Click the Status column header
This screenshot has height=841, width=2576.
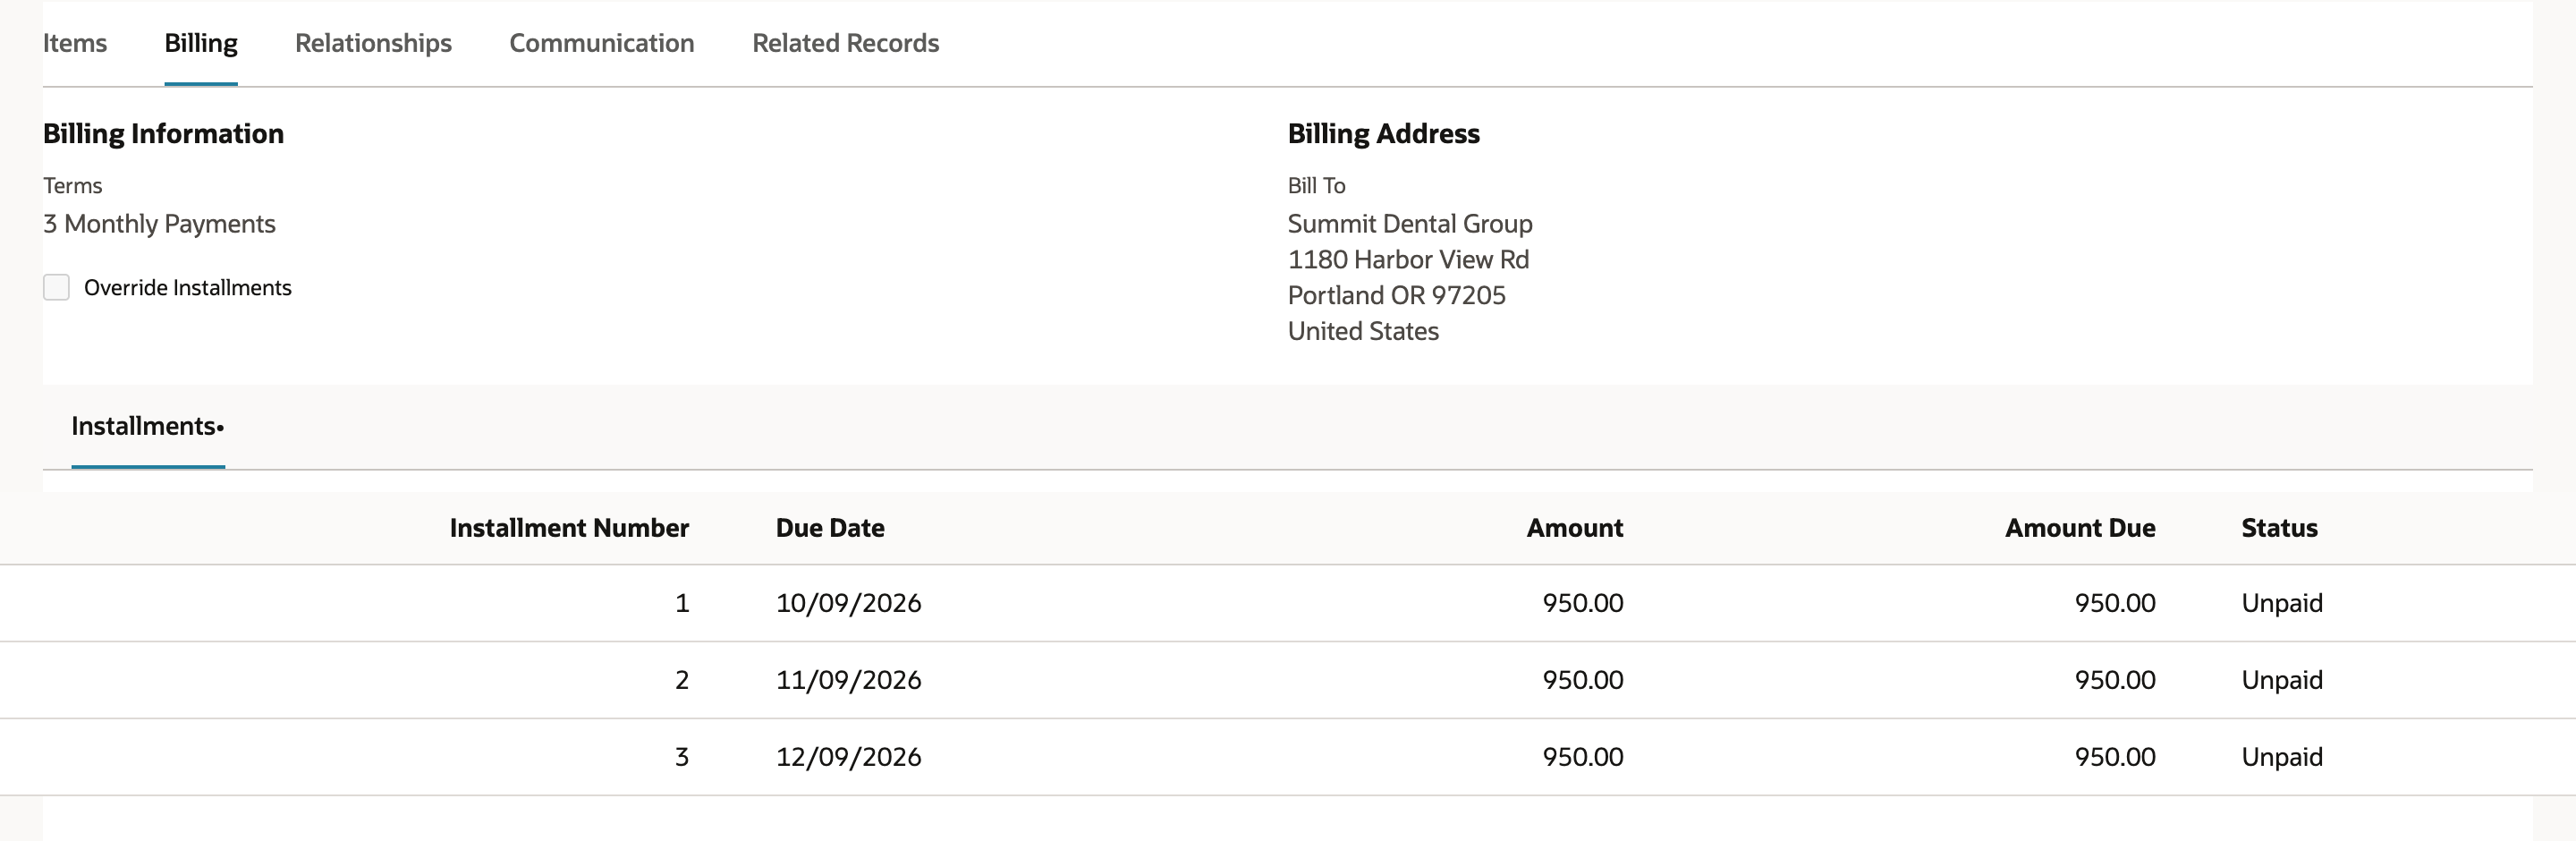(2279, 528)
